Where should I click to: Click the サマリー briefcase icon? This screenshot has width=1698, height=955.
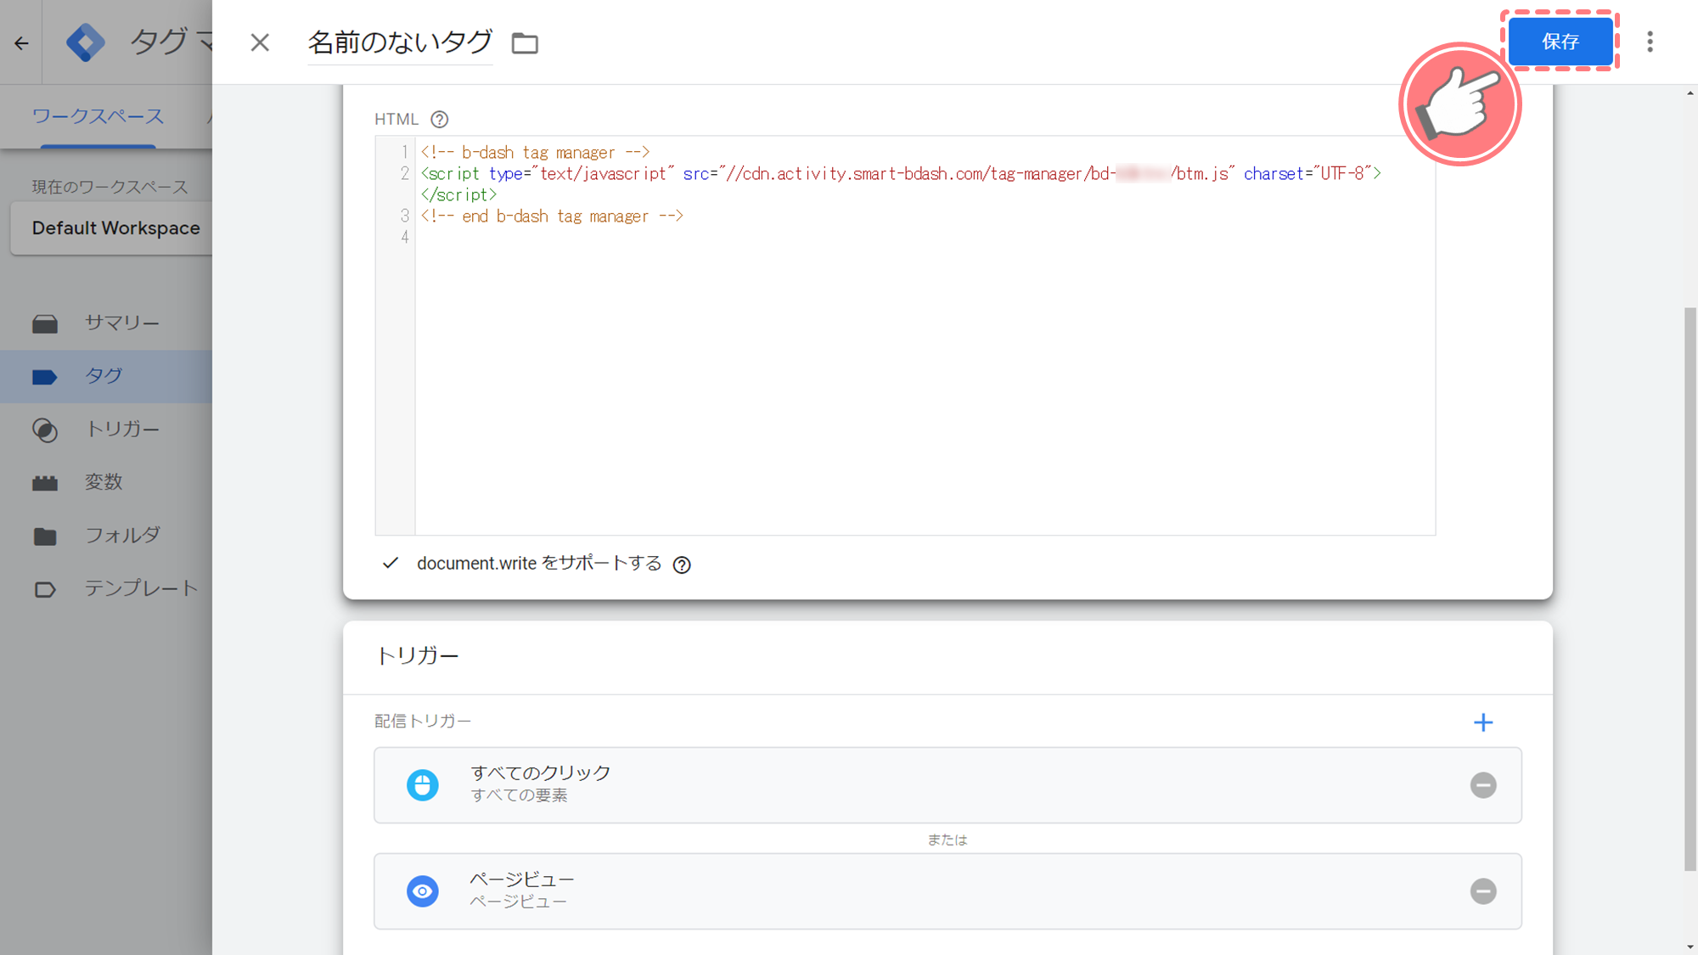pos(45,323)
